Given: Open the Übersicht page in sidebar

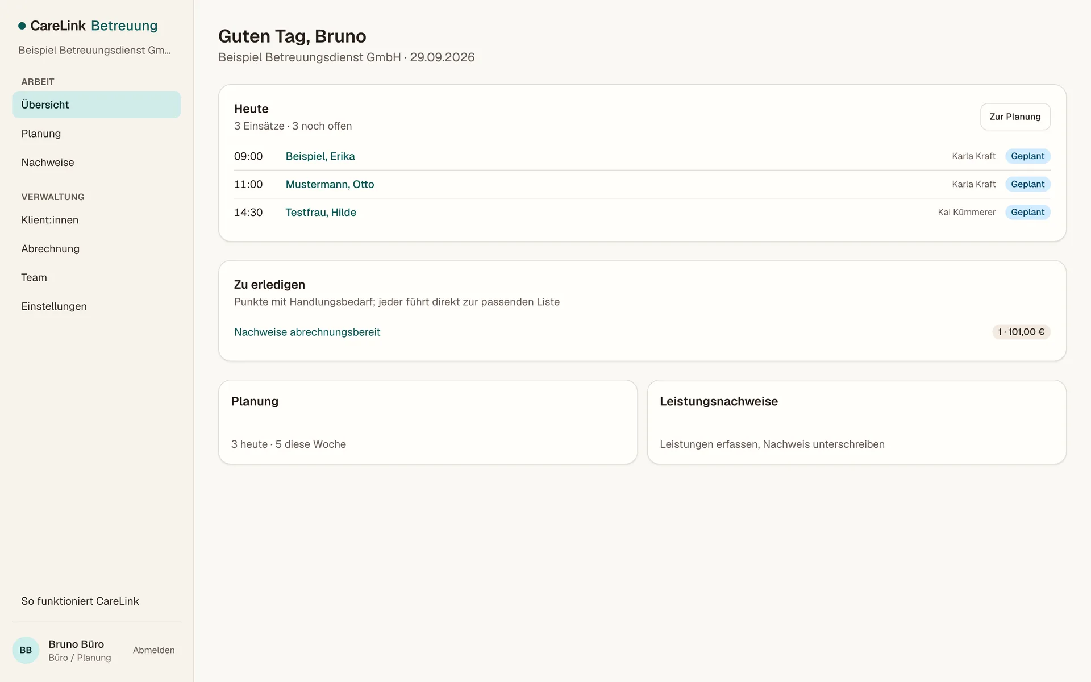Looking at the screenshot, I should tap(96, 105).
